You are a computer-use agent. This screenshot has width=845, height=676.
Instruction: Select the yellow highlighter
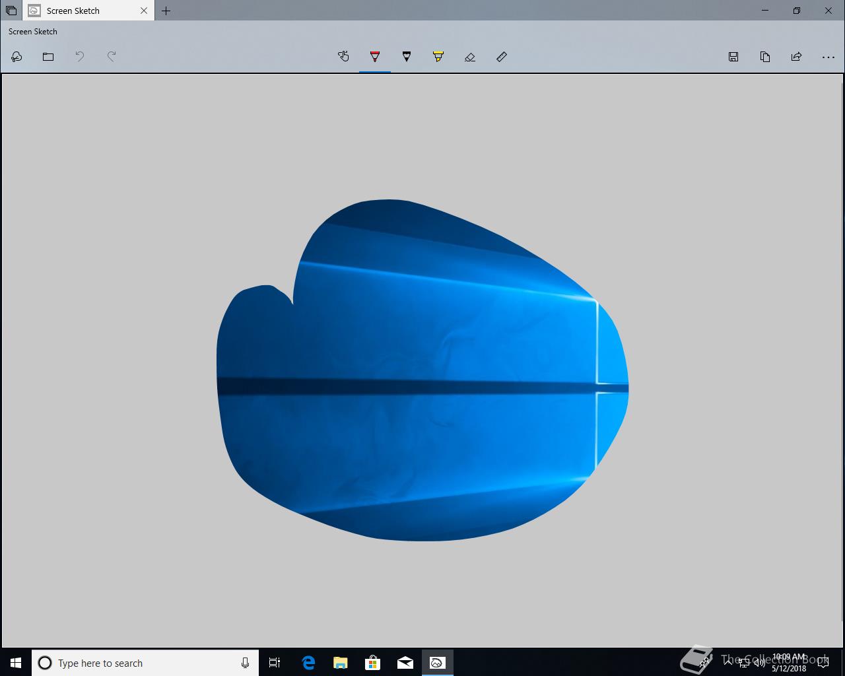[438, 57]
